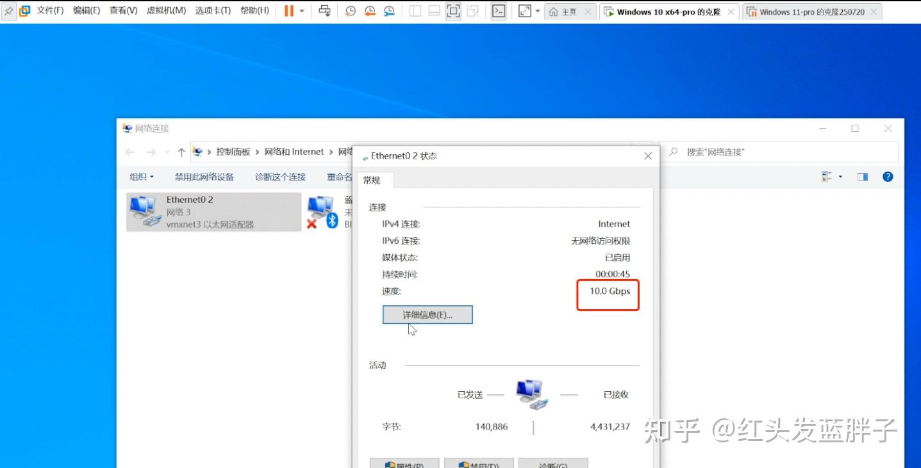Image resolution: width=921 pixels, height=468 pixels.
Task: Click 网络和 Internet in the breadcrumb
Action: point(294,152)
